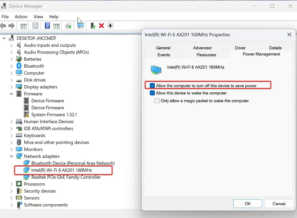Click the Mice and pointing devices icon
Viewport: 297px width, 218px height.
click(x=19, y=142)
